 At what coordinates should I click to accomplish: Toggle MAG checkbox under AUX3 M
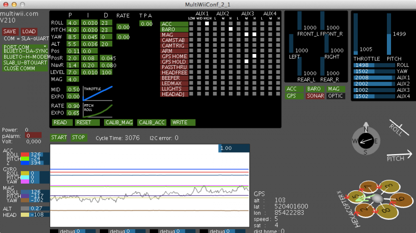pos(246,34)
